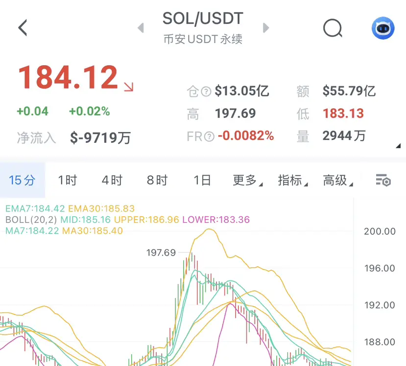Screen dimensions: 406x366
Task: Tap the +0.02% percent change
Action: (89, 111)
